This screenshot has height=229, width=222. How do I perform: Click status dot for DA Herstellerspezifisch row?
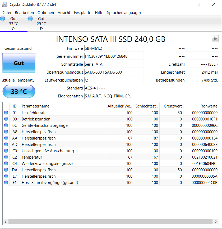click(6, 170)
